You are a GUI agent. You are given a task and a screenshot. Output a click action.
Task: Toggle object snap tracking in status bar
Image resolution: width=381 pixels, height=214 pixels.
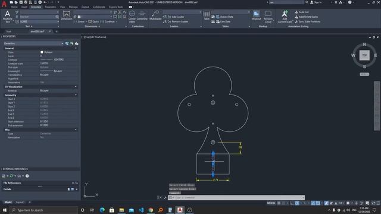[x=313, y=203]
